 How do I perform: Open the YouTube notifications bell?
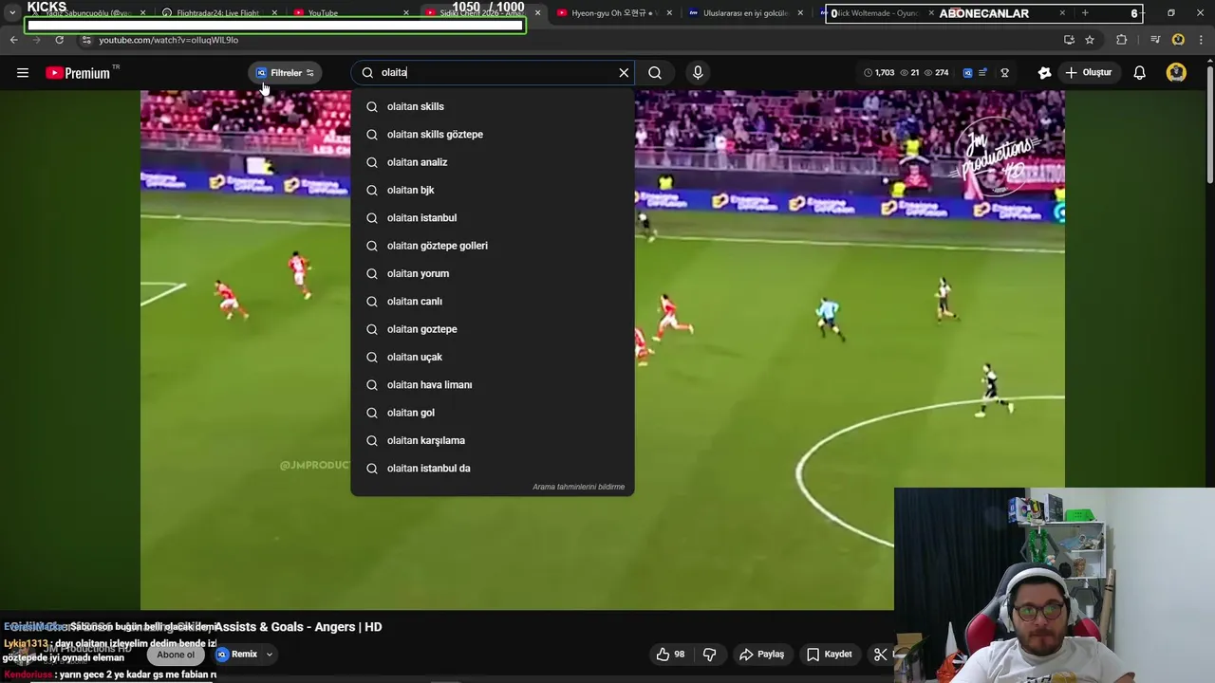point(1140,73)
